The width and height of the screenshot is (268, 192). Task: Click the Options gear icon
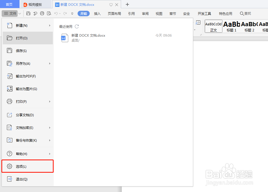[x=9, y=166]
